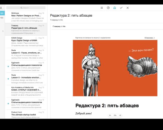This screenshot has width=163, height=130.
Task: Click the 'Главред to Me' message header row
Action: (x=107, y=26)
